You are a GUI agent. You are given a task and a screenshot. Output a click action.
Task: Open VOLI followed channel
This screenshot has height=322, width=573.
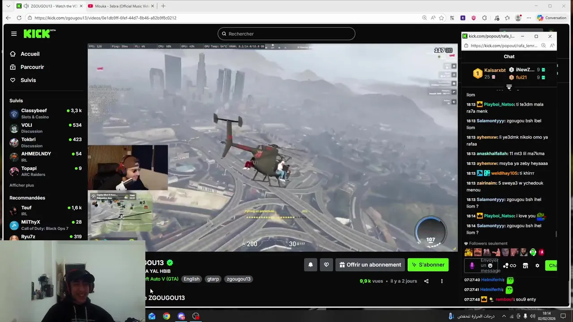(x=45, y=128)
